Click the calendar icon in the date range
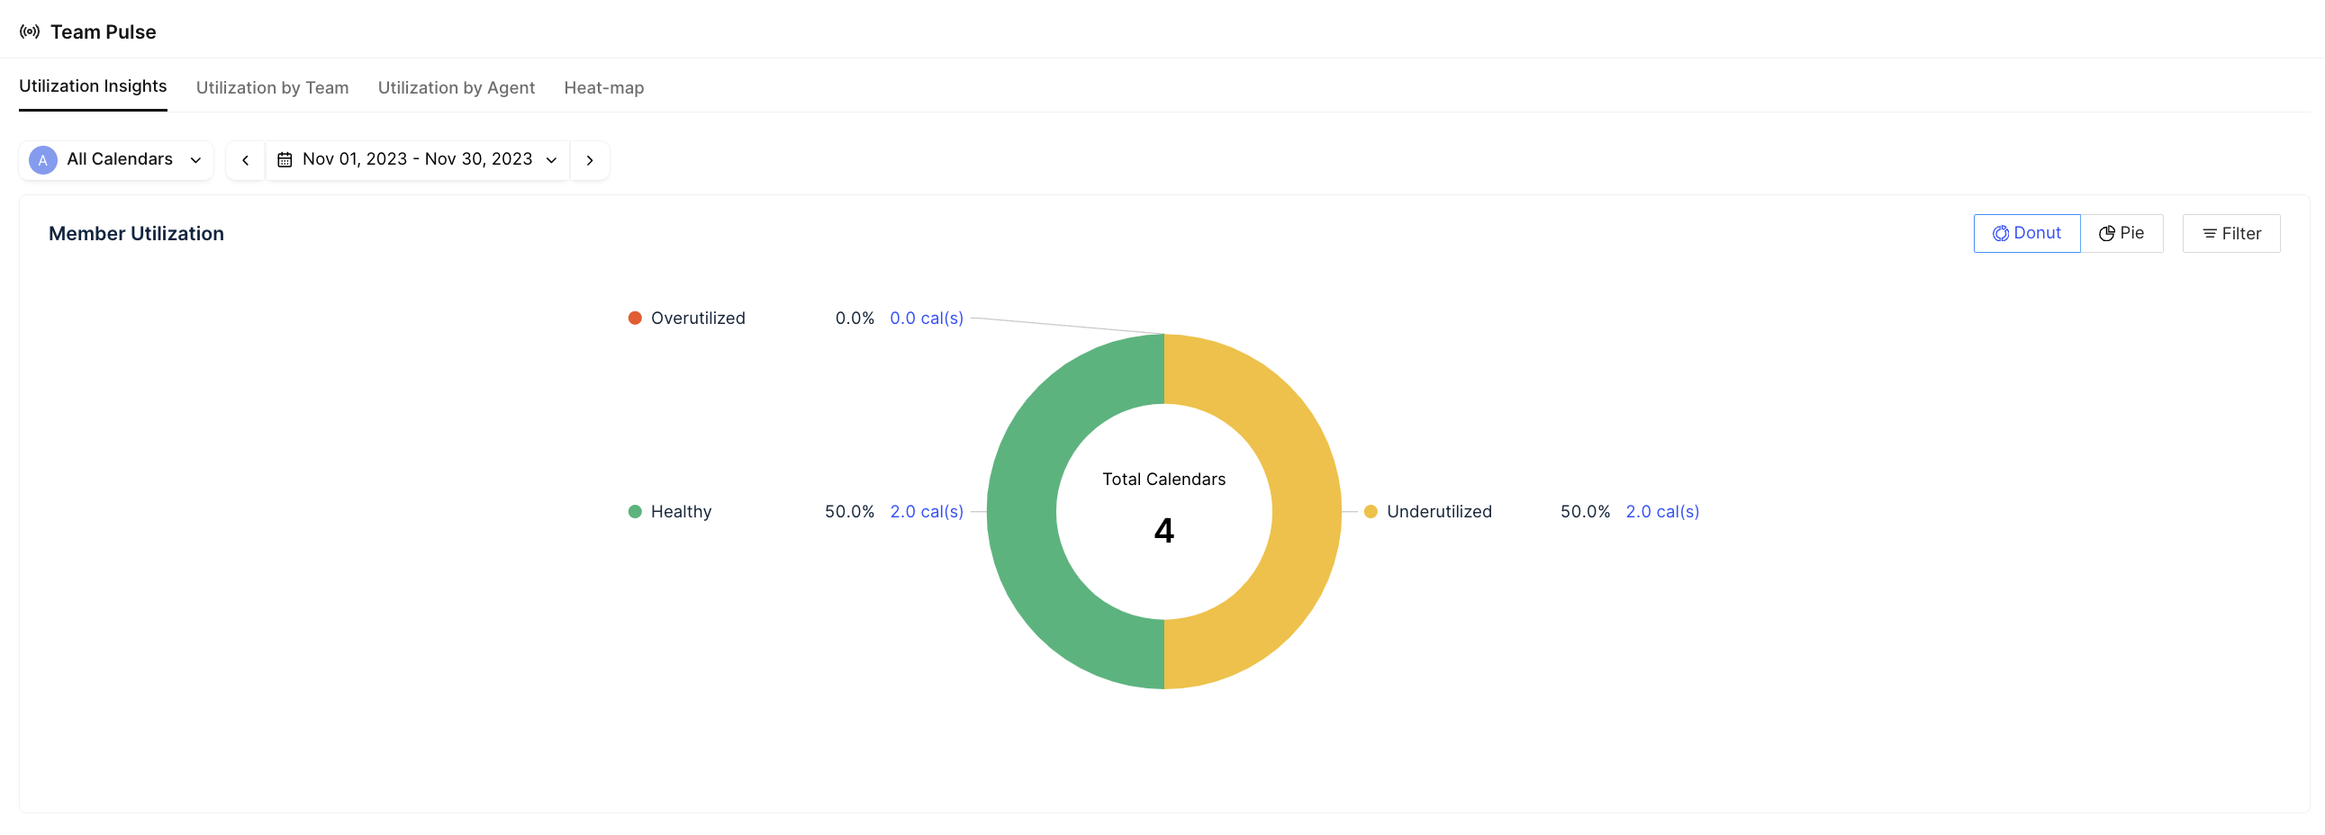The width and height of the screenshot is (2325, 835). [x=285, y=159]
